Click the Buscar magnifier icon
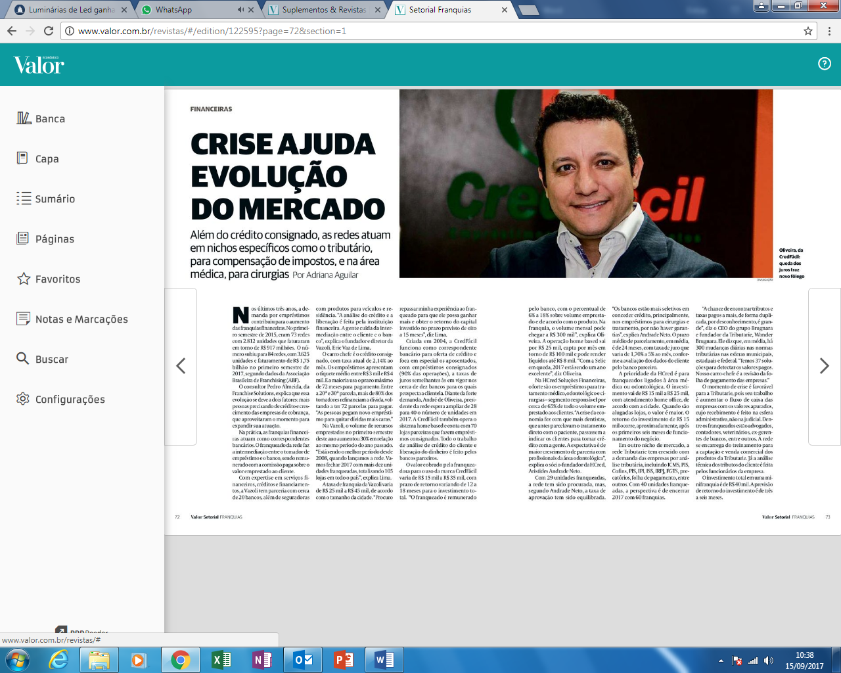Viewport: 841px width, 673px height. (x=23, y=359)
